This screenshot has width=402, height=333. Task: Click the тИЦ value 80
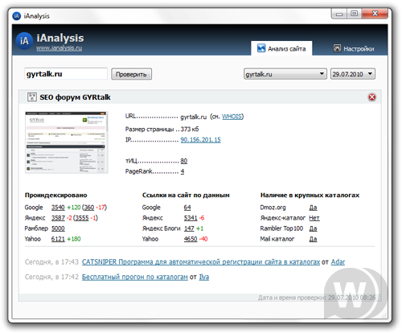(184, 161)
